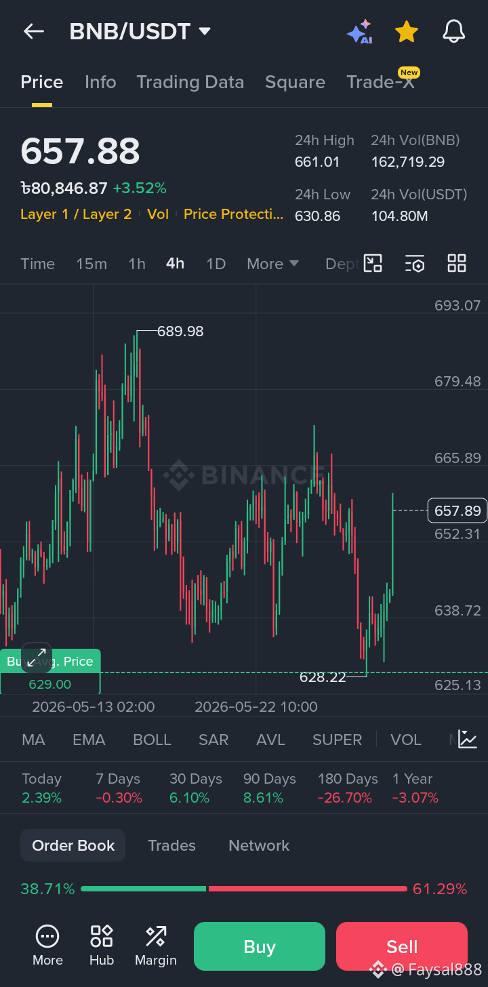The width and height of the screenshot is (488, 987).
Task: Tap the large 657.88 price
Action: pos(80,151)
